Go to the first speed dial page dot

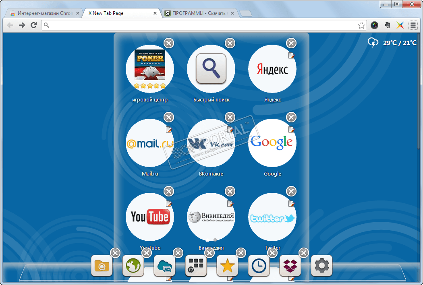[x=207, y=240]
